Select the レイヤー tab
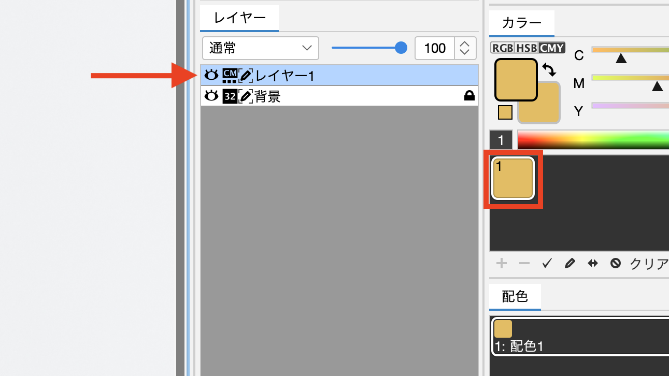The image size is (669, 376). click(239, 18)
